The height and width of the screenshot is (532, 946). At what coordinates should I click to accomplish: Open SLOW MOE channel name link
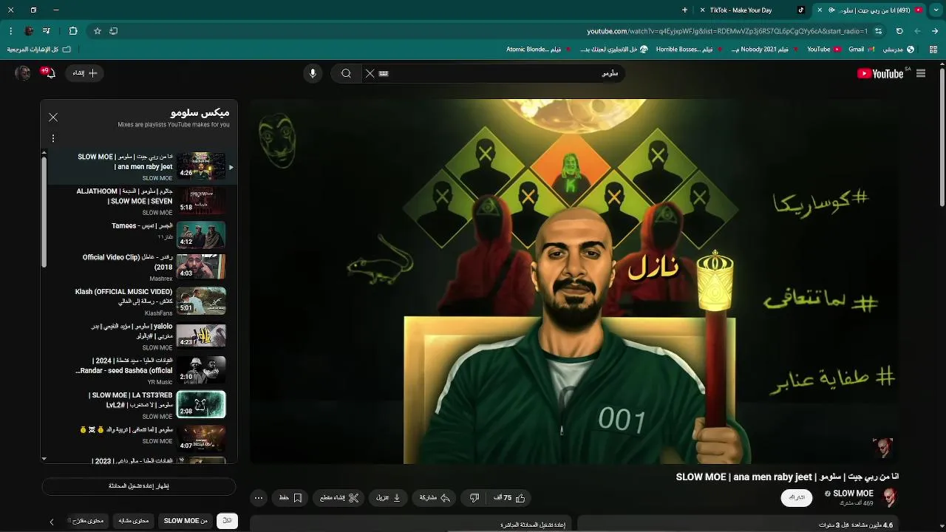coord(853,494)
